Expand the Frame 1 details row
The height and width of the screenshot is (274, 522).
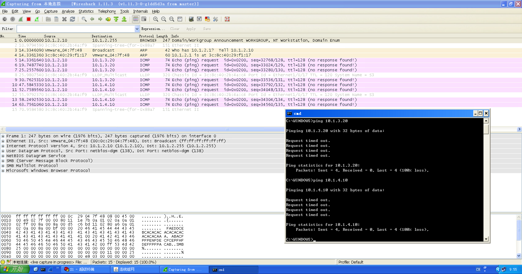3,136
